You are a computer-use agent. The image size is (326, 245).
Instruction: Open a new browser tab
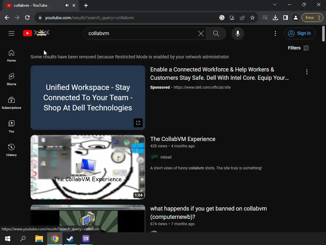point(86,5)
